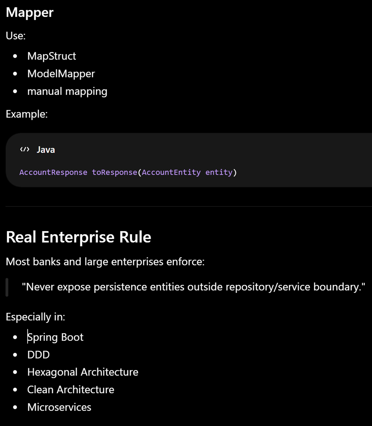Click AccountEntity parameter type in code
The height and width of the screenshot is (426, 372).
point(171,172)
